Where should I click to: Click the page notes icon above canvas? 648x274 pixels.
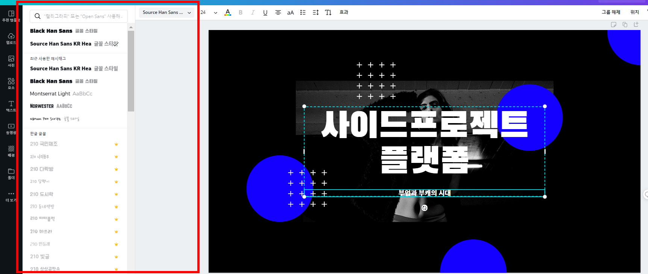tap(613, 24)
